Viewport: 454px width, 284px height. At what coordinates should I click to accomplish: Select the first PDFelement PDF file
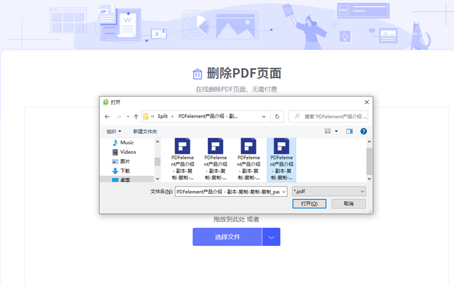point(183,158)
